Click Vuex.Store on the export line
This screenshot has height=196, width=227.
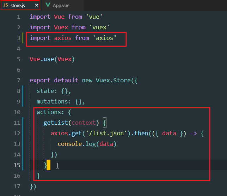tap(113, 80)
